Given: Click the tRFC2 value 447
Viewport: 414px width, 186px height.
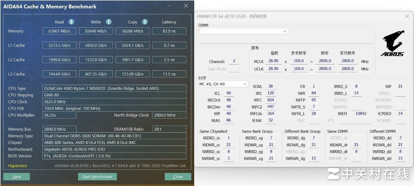Looking at the screenshot, I should (x=271, y=107).
